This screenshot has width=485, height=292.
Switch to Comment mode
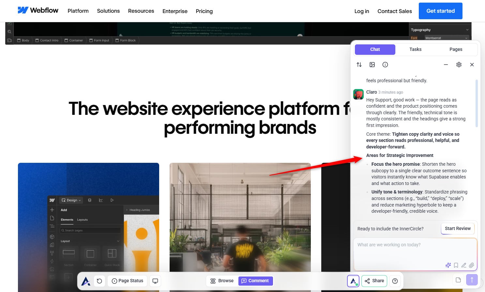[x=255, y=281]
